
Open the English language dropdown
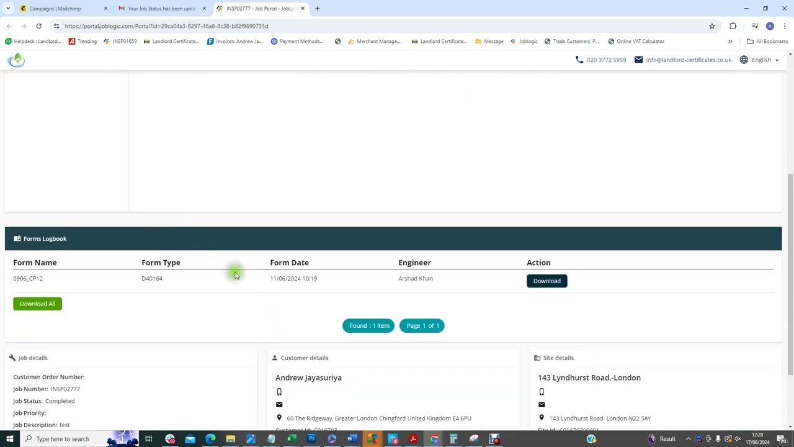[765, 60]
